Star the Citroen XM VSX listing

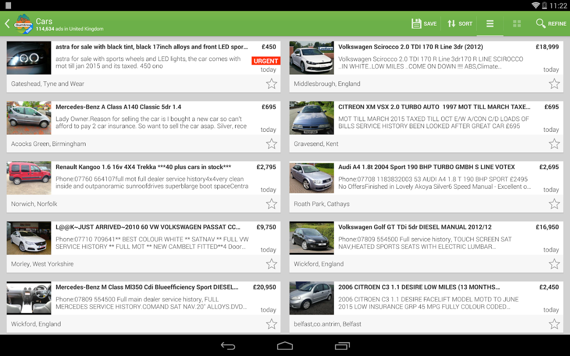coord(554,144)
